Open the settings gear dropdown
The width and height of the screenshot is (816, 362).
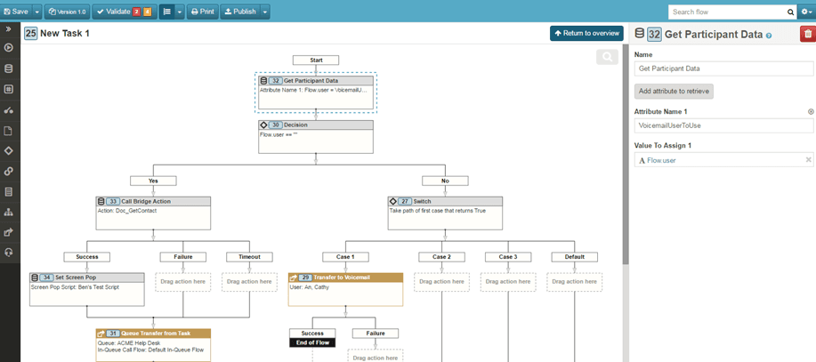805,12
